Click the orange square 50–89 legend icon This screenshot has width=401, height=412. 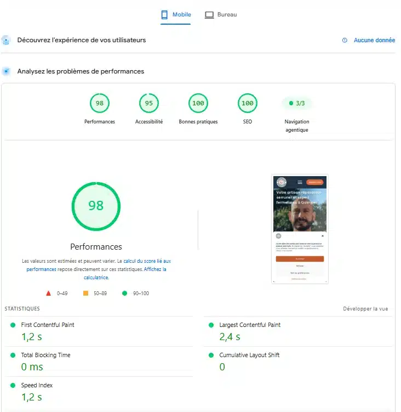(x=85, y=294)
